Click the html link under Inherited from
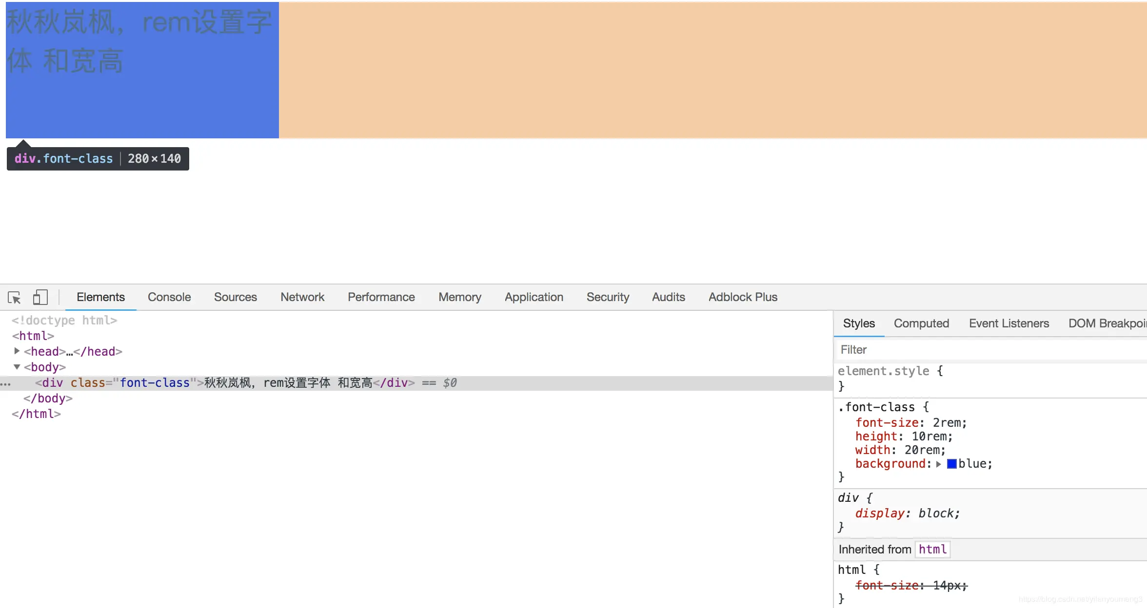Screen dimensions: 1147x608 coord(932,550)
